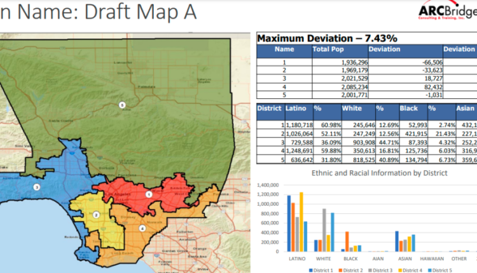This screenshot has width=477, height=273.
Task: Click the ARCBridge logo
Action: pos(448,11)
